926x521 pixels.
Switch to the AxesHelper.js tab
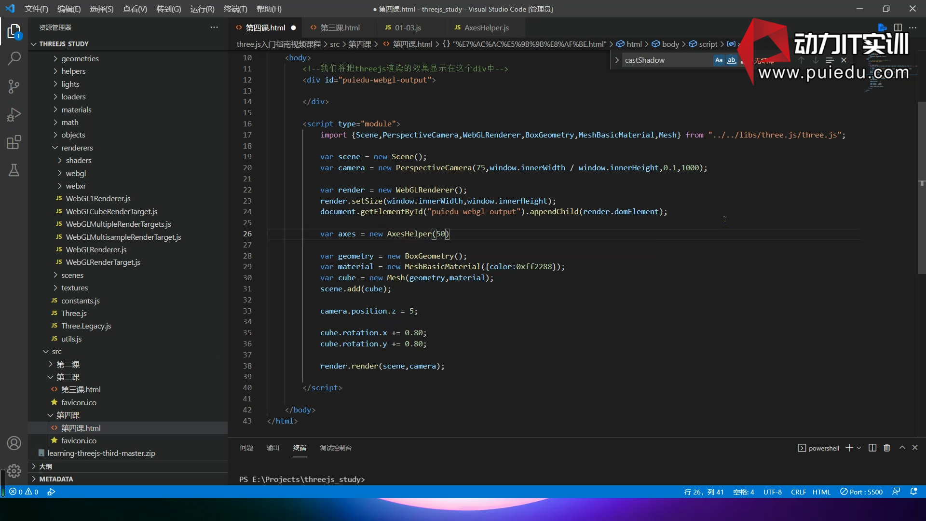click(x=486, y=27)
